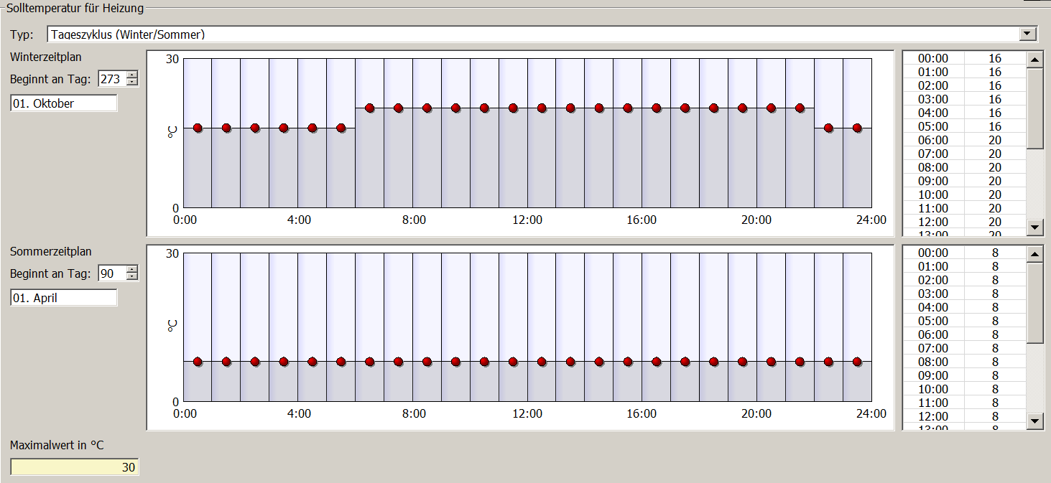This screenshot has height=483, width=1051.
Task: Click the value 20 at 09:00 in winter list
Action: pyautogui.click(x=995, y=181)
